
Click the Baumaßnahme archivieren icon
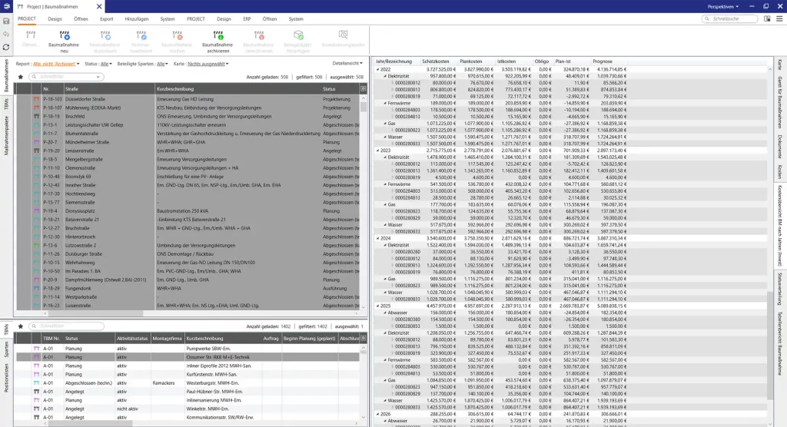tap(218, 38)
